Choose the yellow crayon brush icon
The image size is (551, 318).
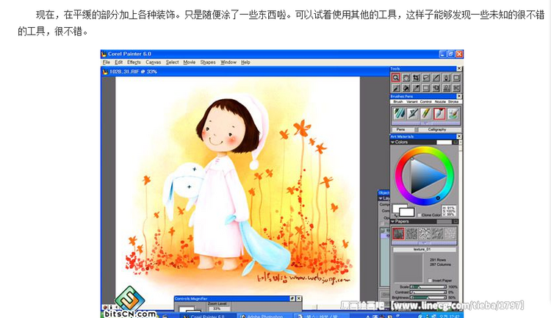coord(426,114)
